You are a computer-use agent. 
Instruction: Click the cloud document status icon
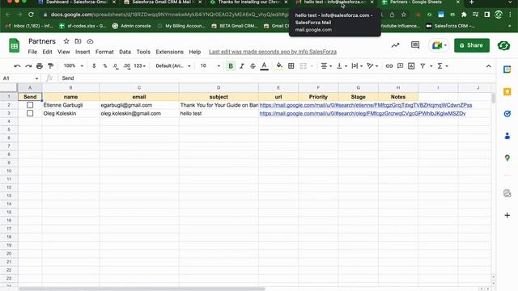coord(90,41)
